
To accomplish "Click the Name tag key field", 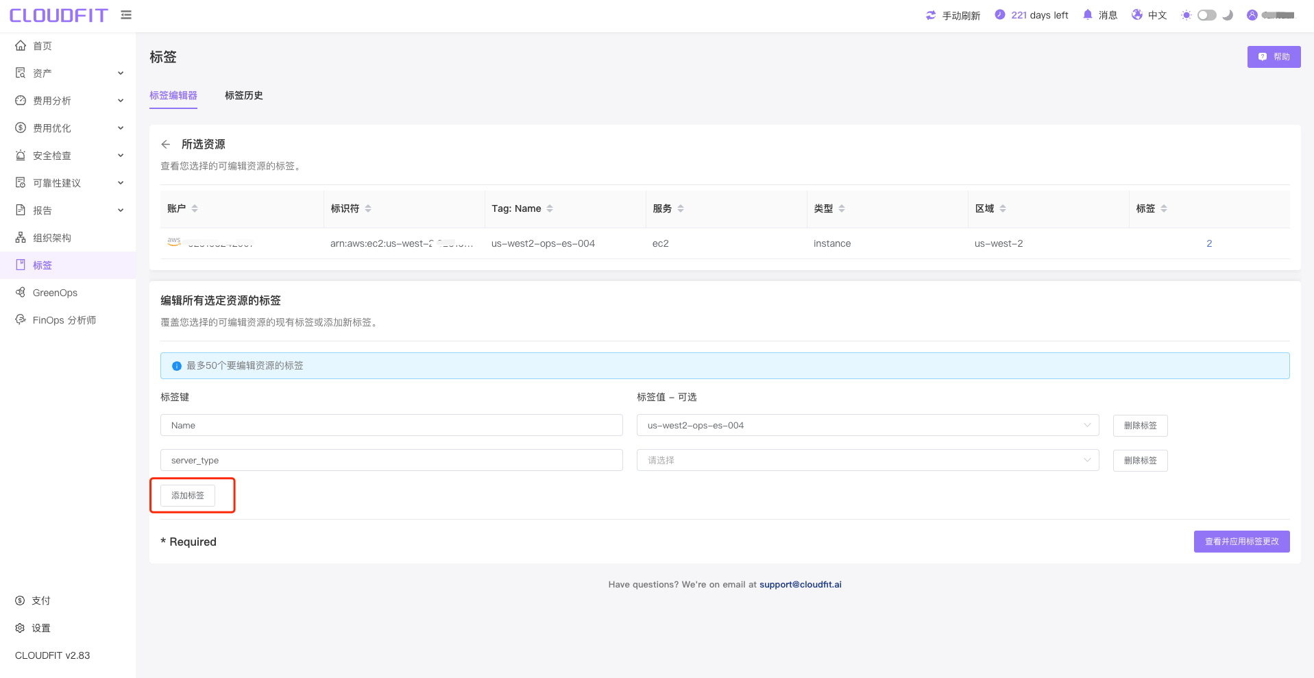I will [x=391, y=425].
